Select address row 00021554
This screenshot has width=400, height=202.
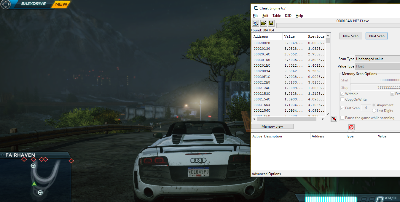click(288, 105)
